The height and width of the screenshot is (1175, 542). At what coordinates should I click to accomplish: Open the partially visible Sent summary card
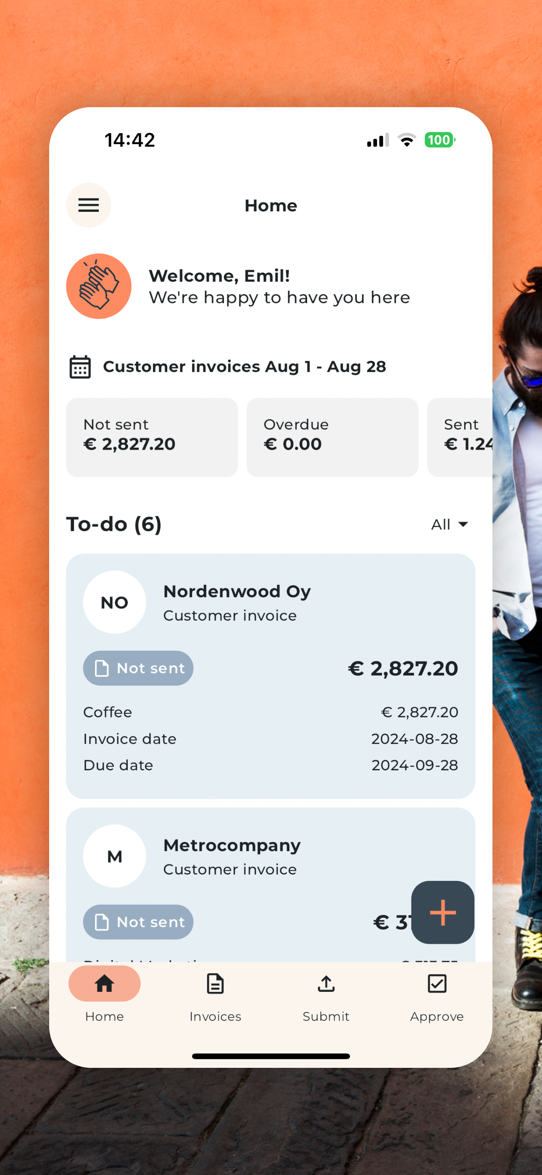460,437
